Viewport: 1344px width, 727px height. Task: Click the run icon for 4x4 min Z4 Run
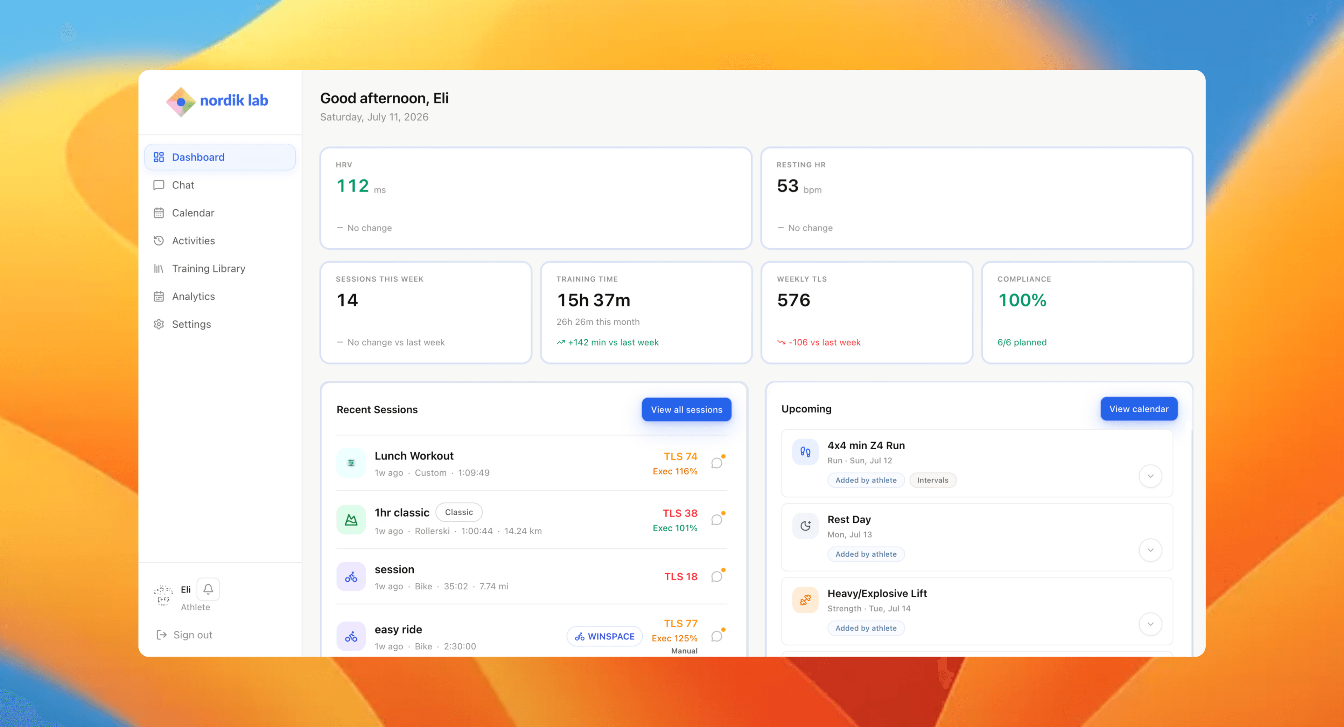[805, 452]
